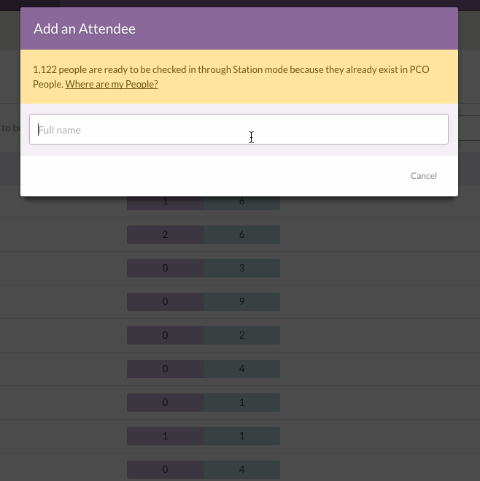Viewport: 480px width, 481px height.
Task: Click the teal 6 beside the purple 2
Action: pos(242,235)
